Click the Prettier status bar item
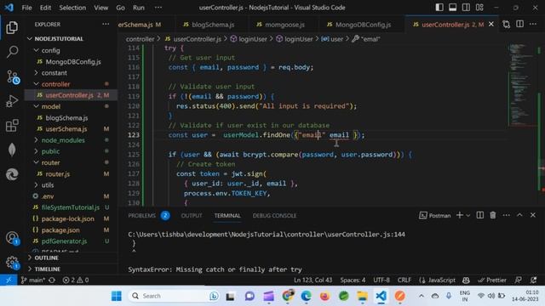The width and height of the screenshot is (545, 306). [492, 280]
